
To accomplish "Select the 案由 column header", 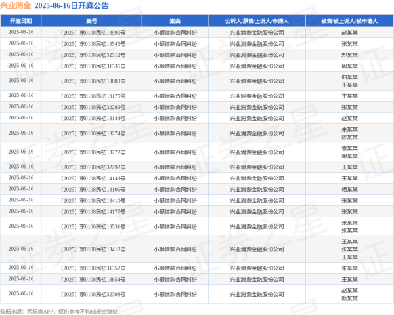I will 175,21.
